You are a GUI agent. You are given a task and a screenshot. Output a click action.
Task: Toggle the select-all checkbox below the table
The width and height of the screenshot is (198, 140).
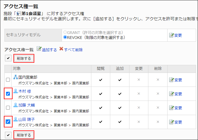click(8, 135)
